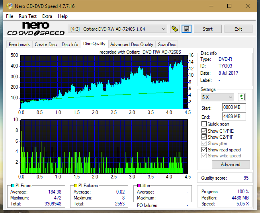Toggle Show read speed checkbox
The height and width of the screenshot is (213, 260).
point(204,149)
